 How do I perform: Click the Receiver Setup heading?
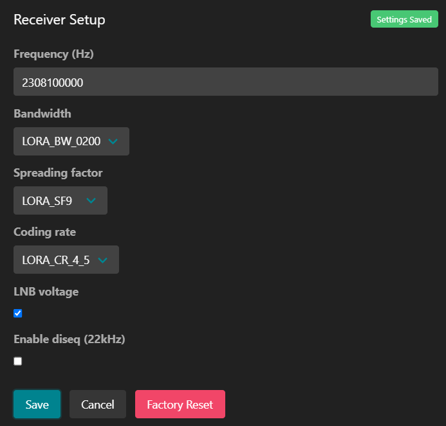tap(59, 20)
